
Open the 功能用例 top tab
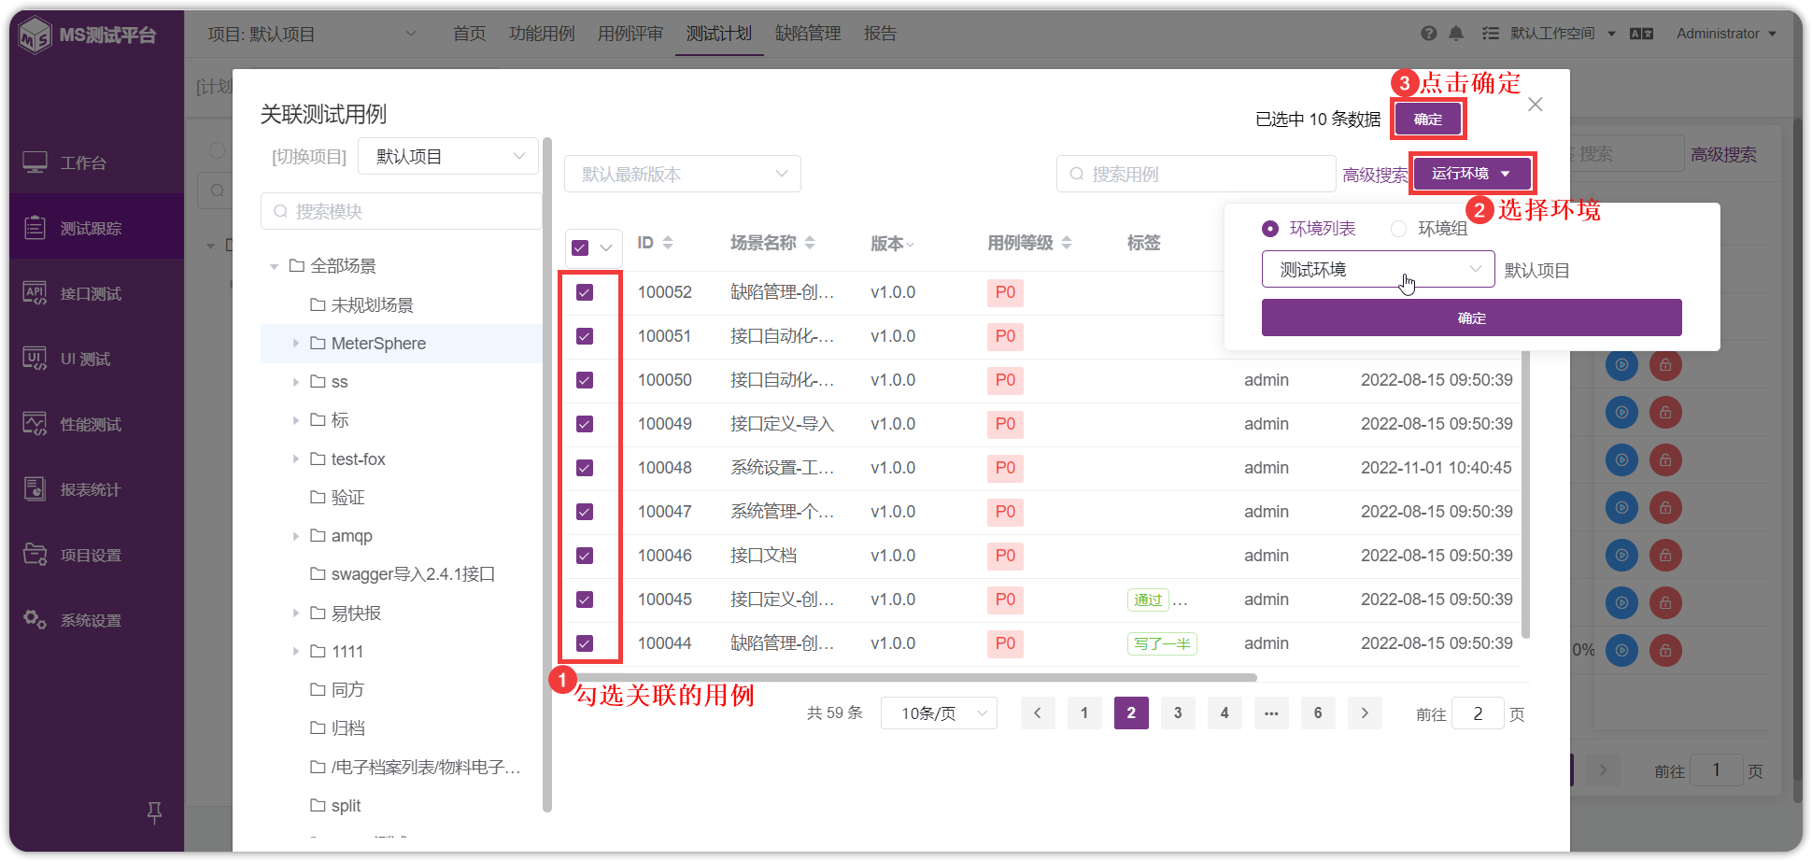(x=542, y=34)
